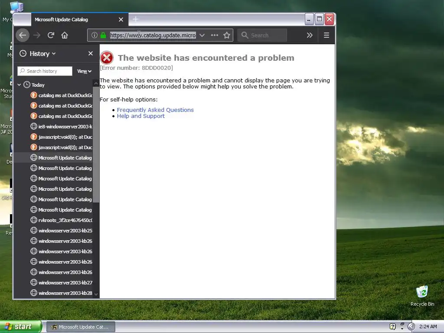
Task: Click the history list scrollbar thumb
Action: tap(96, 144)
